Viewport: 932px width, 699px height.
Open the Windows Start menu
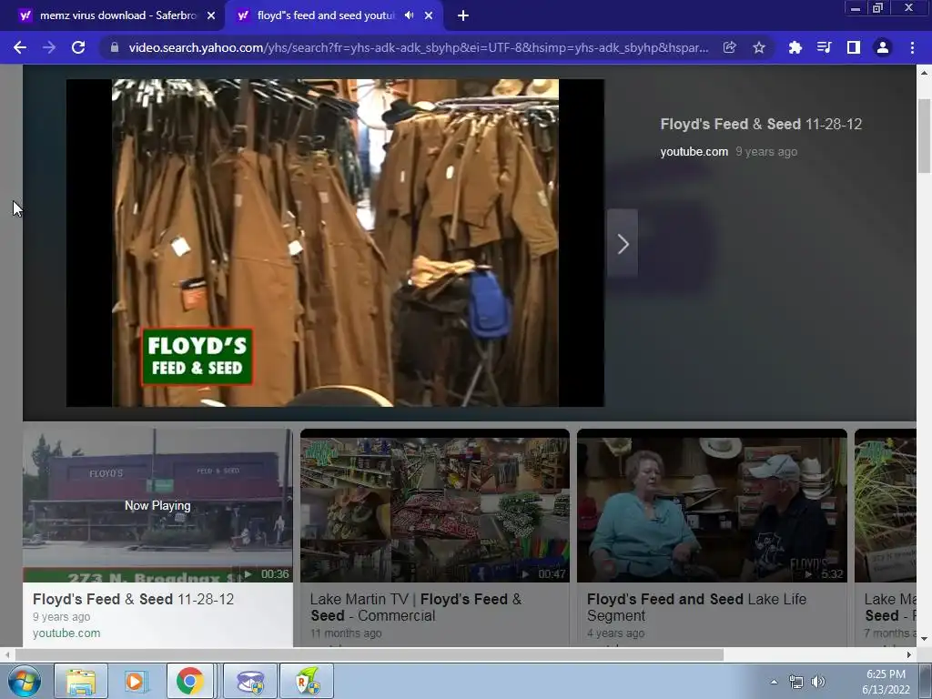click(23, 681)
